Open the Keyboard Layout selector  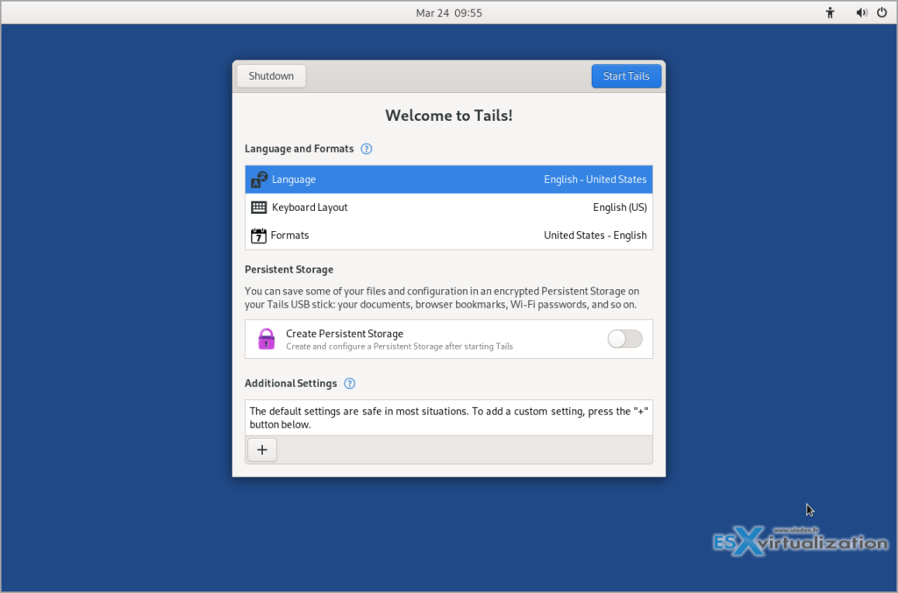[x=449, y=207]
